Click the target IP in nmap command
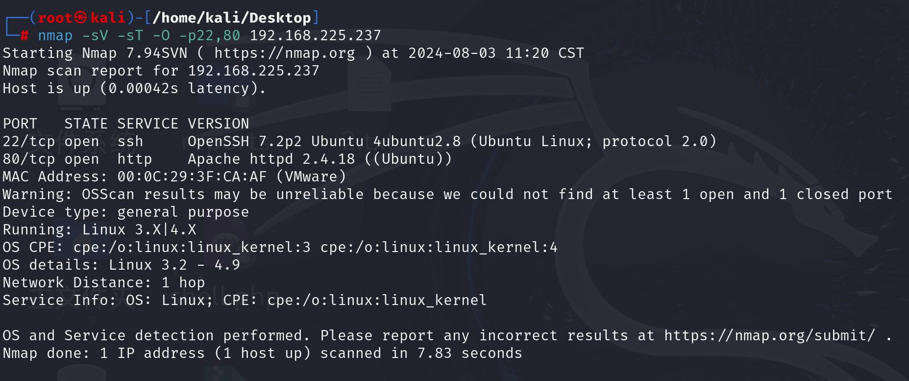The height and width of the screenshot is (381, 909). click(316, 35)
